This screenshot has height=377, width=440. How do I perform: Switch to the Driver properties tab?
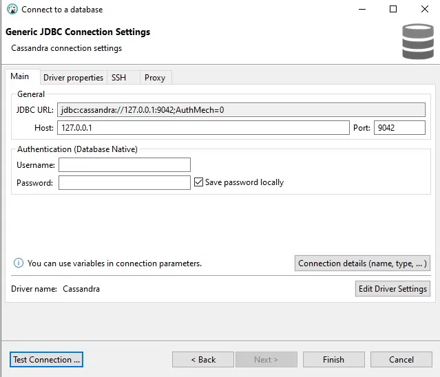point(73,78)
